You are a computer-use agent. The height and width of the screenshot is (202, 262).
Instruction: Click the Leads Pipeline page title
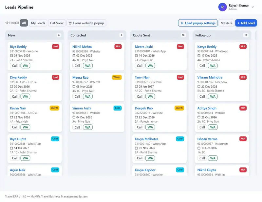pyautogui.click(x=19, y=7)
